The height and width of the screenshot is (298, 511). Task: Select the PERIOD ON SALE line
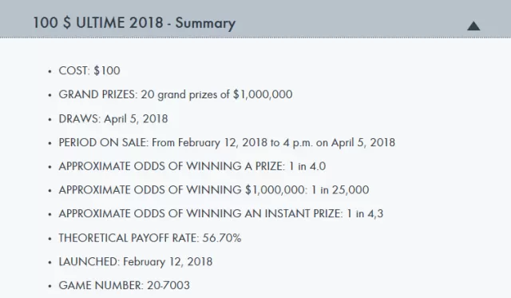click(227, 142)
